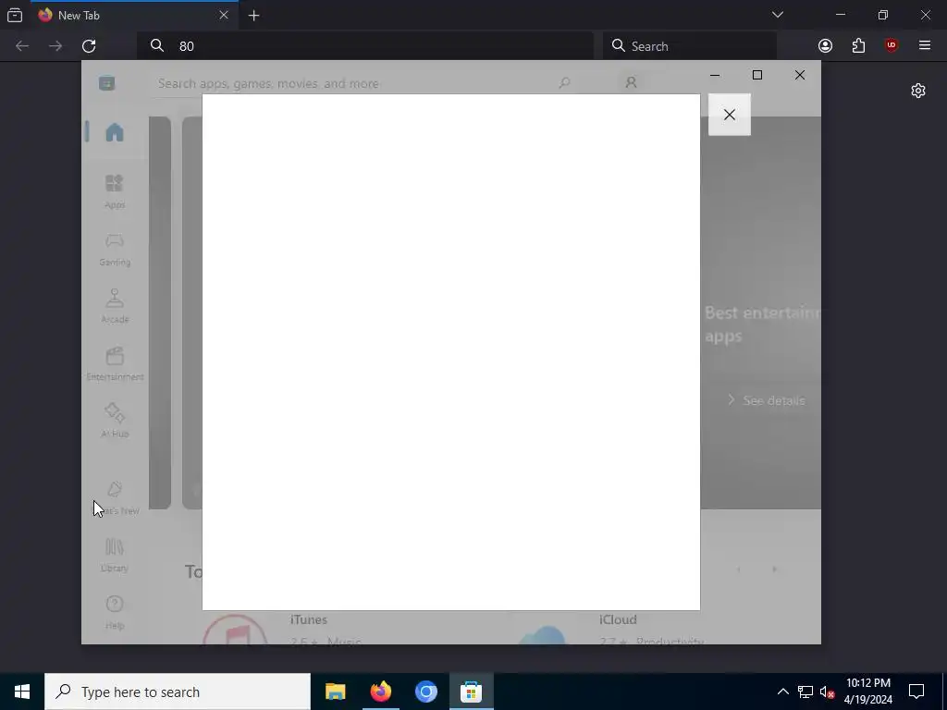
Task: Open Windows notification center
Action: pyautogui.click(x=916, y=692)
